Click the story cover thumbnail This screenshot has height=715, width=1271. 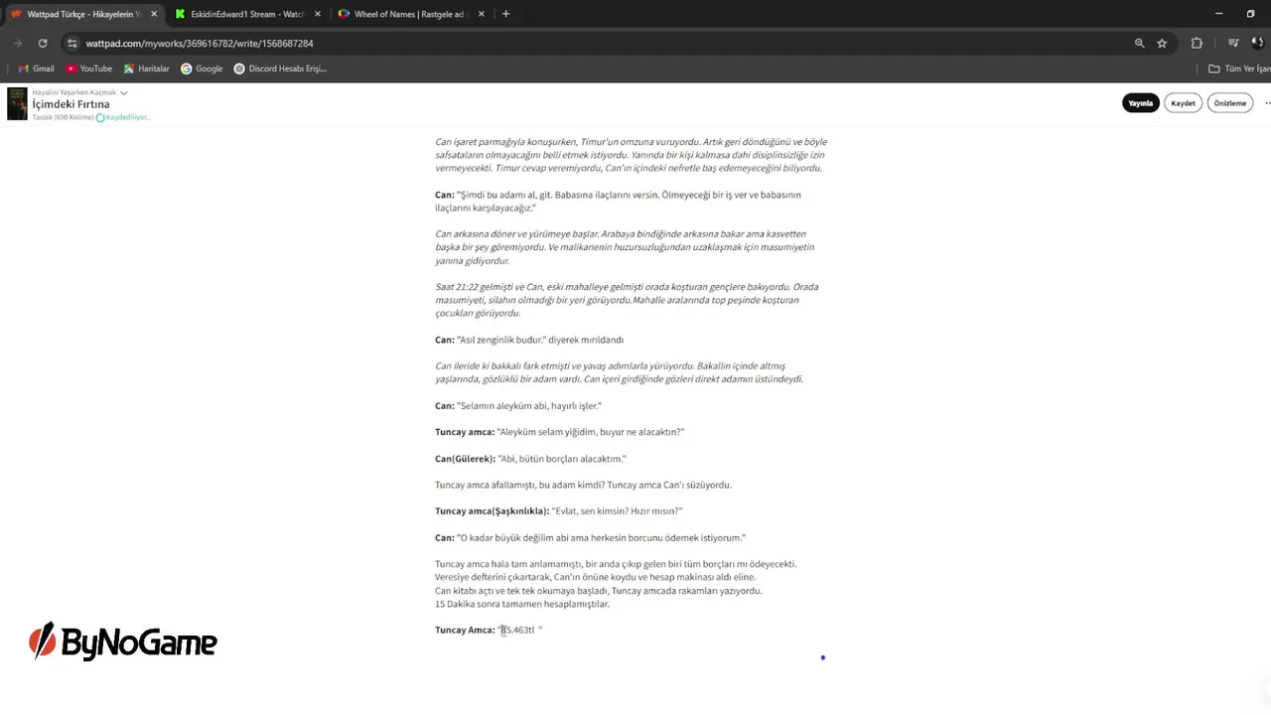[x=17, y=103]
